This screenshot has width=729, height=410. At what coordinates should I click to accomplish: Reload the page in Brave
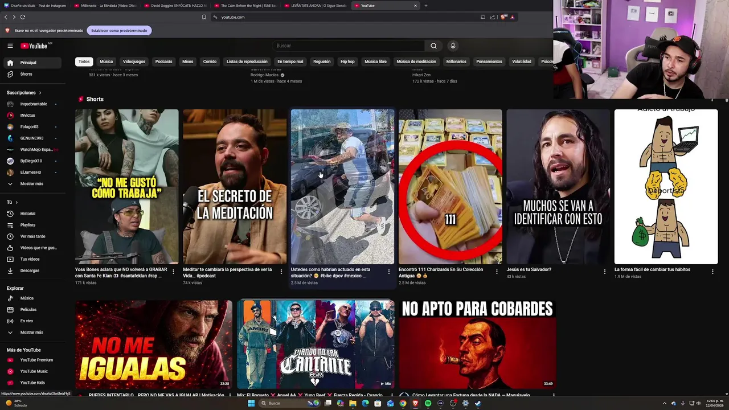coord(23,17)
